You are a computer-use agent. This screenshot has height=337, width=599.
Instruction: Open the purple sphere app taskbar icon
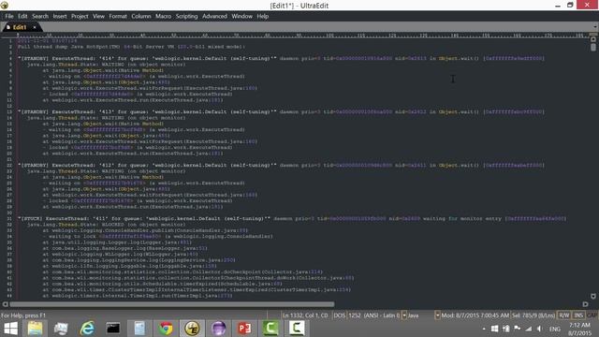[x=218, y=329]
